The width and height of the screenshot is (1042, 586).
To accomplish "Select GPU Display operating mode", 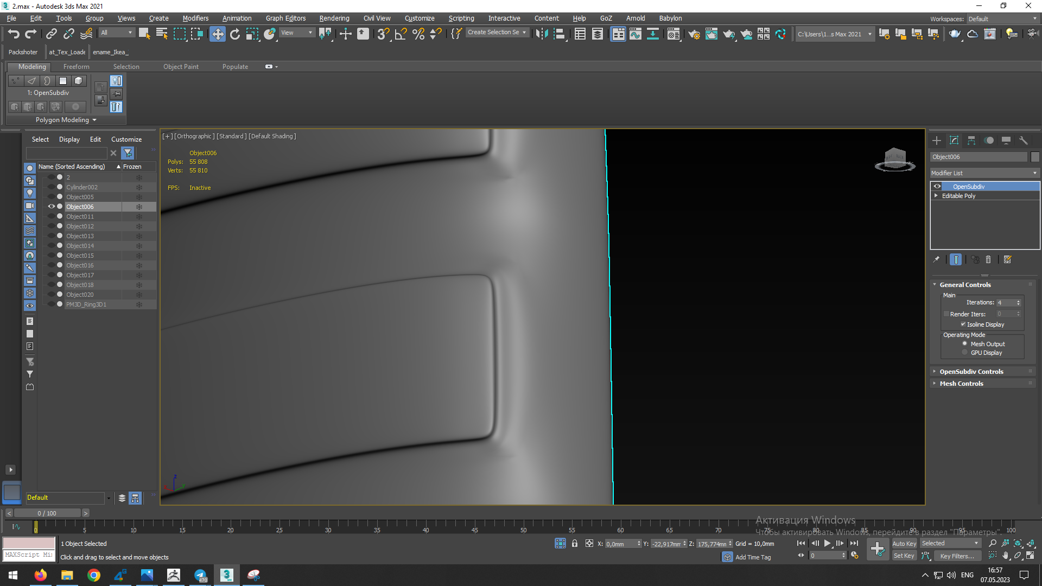I will pos(964,353).
